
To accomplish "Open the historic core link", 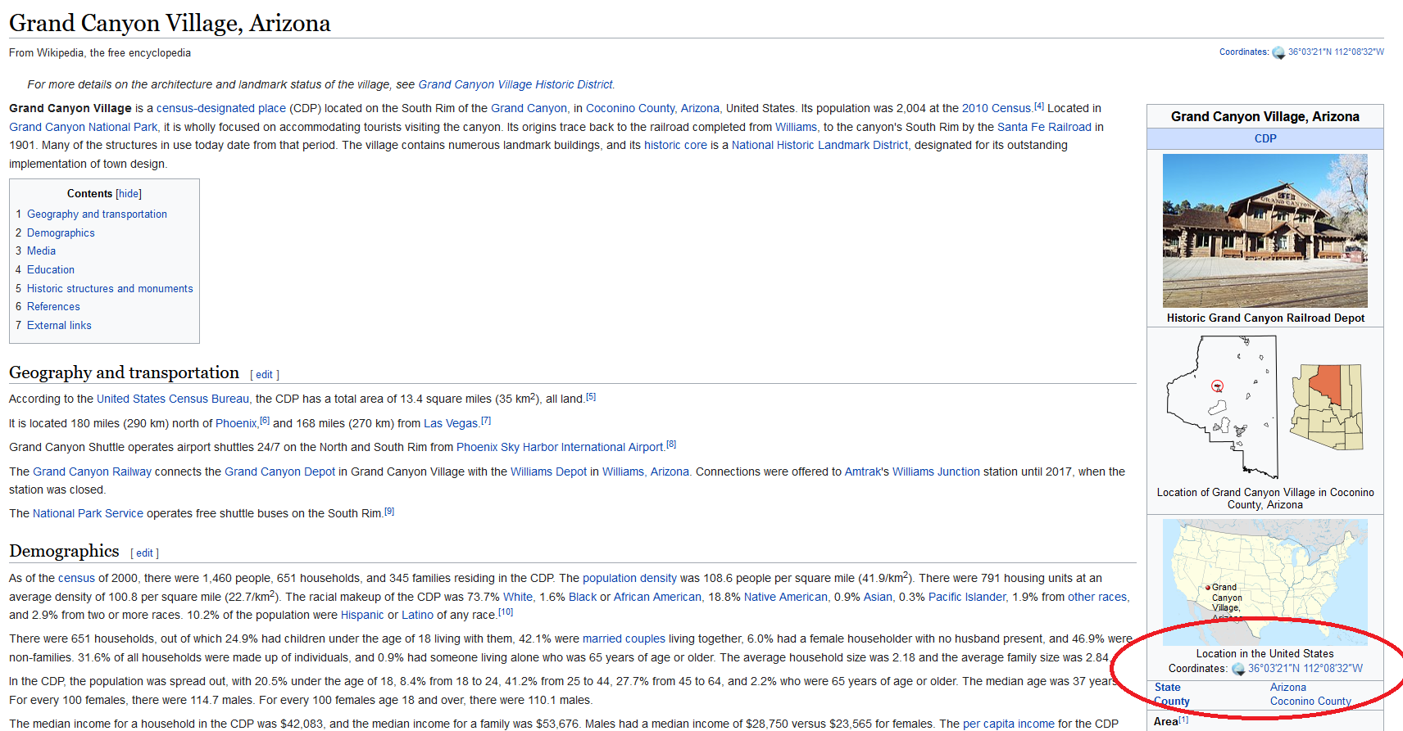I will tap(675, 145).
